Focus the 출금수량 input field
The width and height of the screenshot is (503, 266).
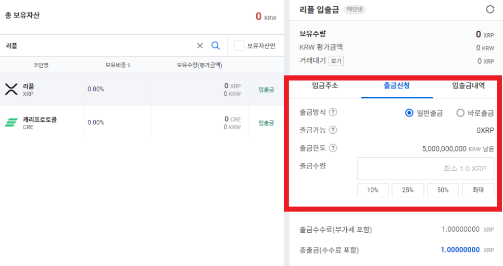(425, 169)
